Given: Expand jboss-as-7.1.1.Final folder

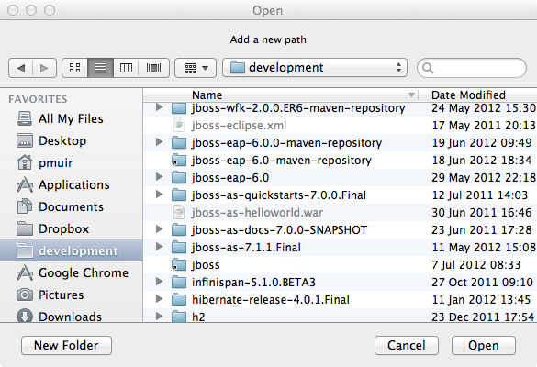Looking at the screenshot, I should pos(159,247).
